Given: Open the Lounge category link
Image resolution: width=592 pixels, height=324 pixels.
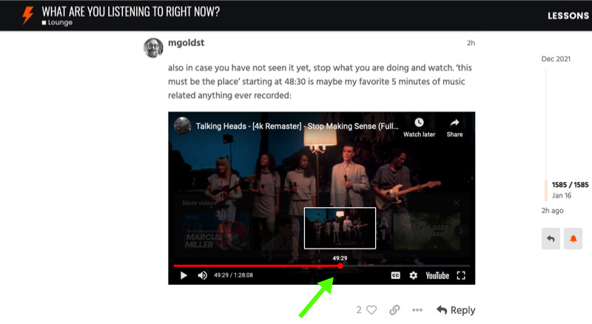Looking at the screenshot, I should (x=57, y=23).
